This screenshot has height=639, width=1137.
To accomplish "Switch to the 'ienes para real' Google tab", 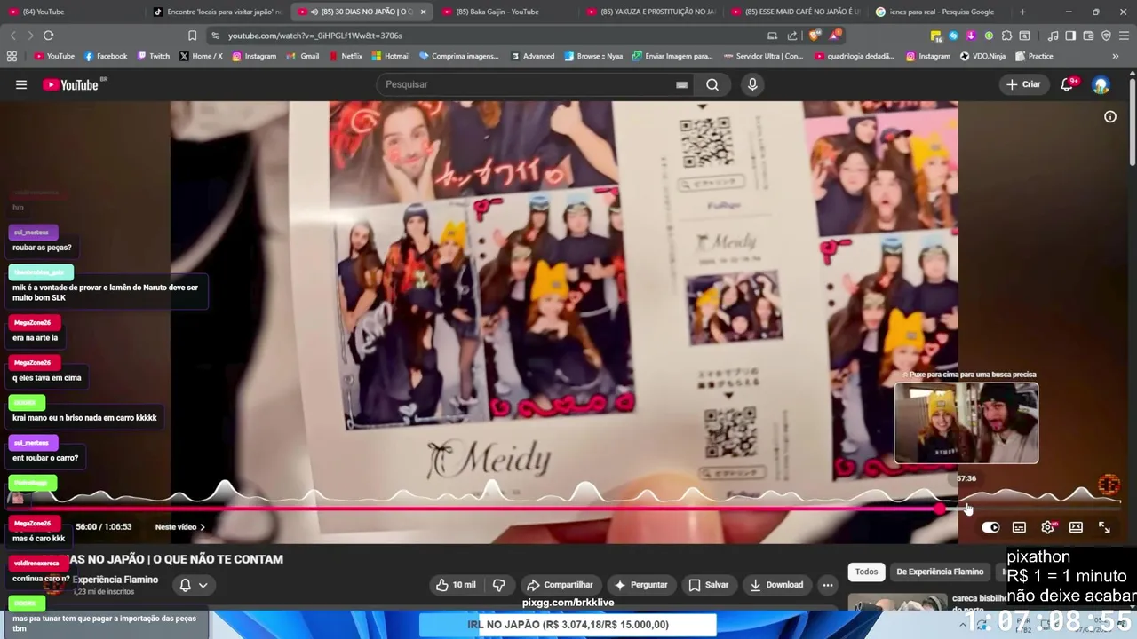I will [x=940, y=12].
